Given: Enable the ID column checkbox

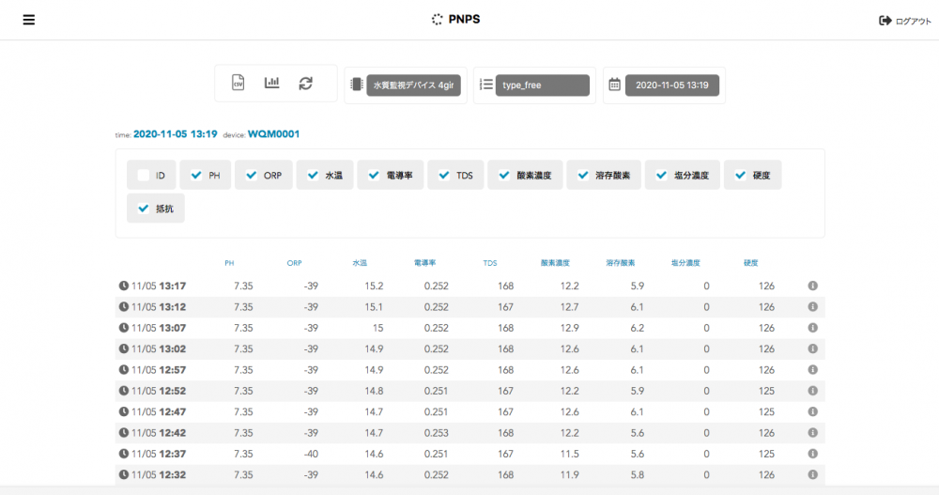Looking at the screenshot, I should [143, 175].
